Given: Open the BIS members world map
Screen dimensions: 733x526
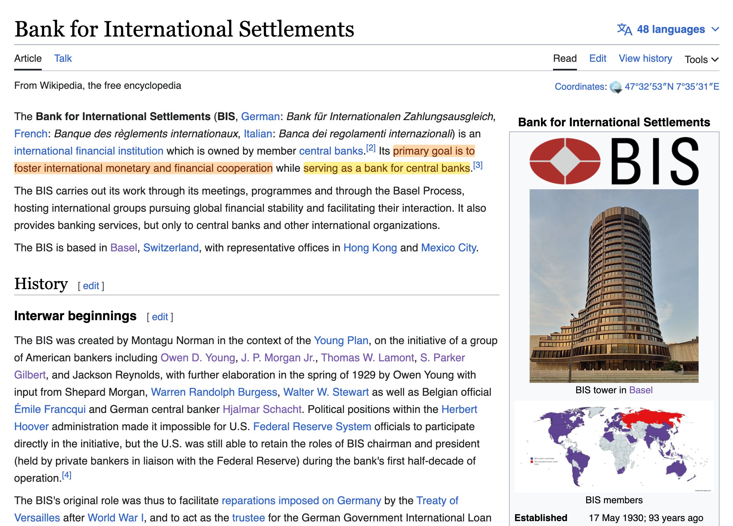Looking at the screenshot, I should coord(614,446).
